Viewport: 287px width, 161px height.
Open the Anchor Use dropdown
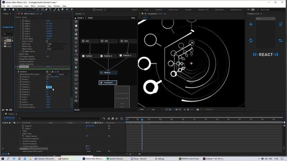[58, 44]
